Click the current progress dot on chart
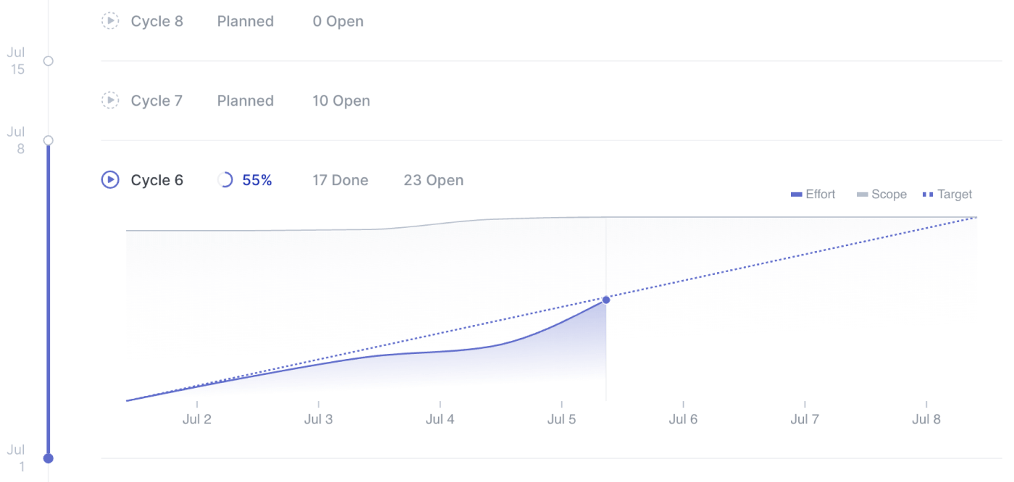 [x=606, y=300]
